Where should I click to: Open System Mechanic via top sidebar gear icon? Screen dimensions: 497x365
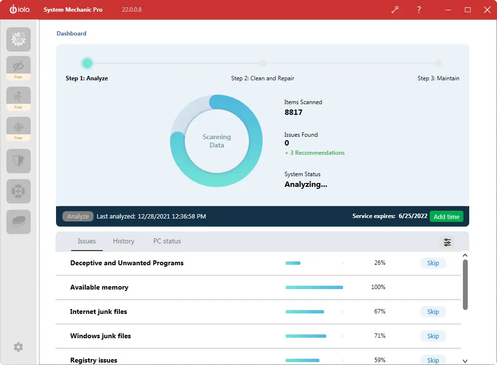click(x=18, y=39)
